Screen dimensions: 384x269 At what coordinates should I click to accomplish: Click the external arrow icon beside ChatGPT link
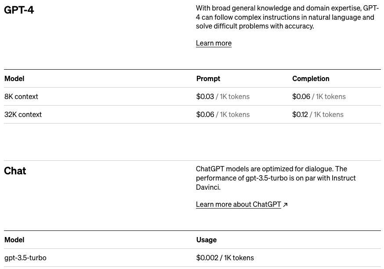[x=285, y=205]
